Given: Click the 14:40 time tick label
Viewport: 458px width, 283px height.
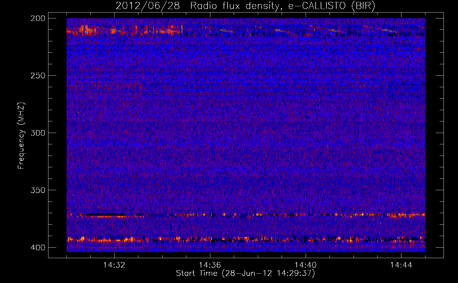Looking at the screenshot, I should pos(305,265).
